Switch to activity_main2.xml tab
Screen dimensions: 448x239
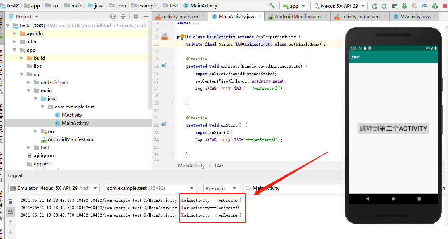(361, 17)
